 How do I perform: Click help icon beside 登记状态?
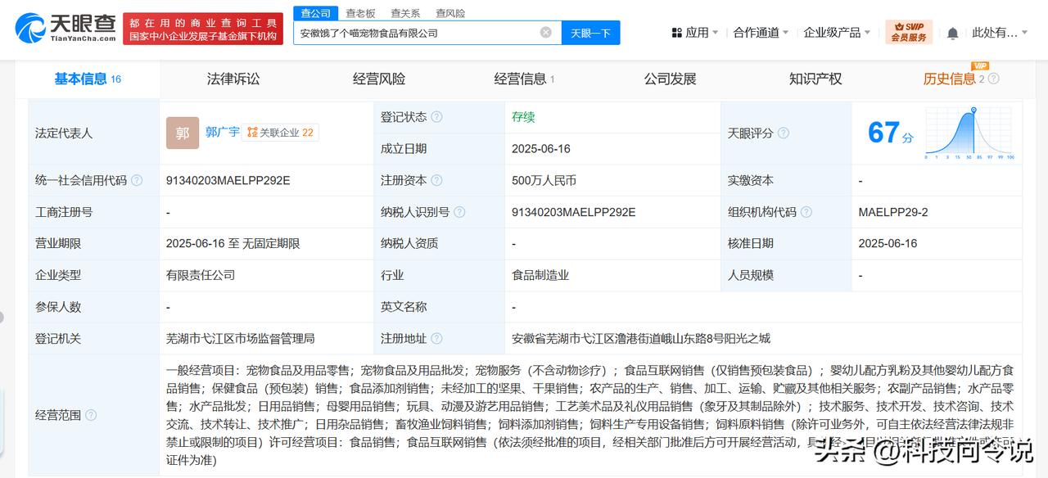(x=436, y=117)
